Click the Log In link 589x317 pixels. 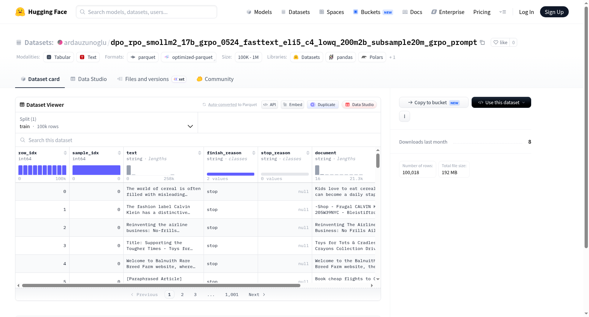(x=526, y=12)
